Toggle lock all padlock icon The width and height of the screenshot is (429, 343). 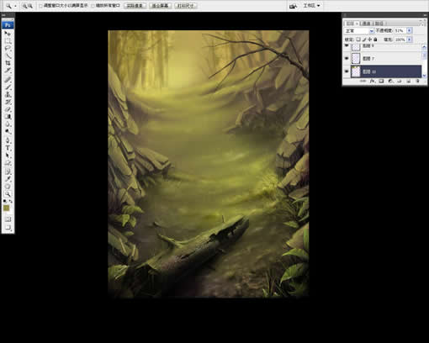click(375, 40)
